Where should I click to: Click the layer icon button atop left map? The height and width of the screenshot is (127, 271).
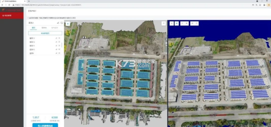(68, 24)
